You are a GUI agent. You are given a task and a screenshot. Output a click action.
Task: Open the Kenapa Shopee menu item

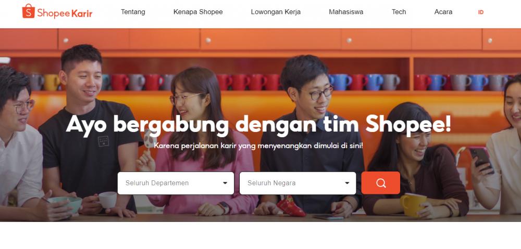click(198, 12)
